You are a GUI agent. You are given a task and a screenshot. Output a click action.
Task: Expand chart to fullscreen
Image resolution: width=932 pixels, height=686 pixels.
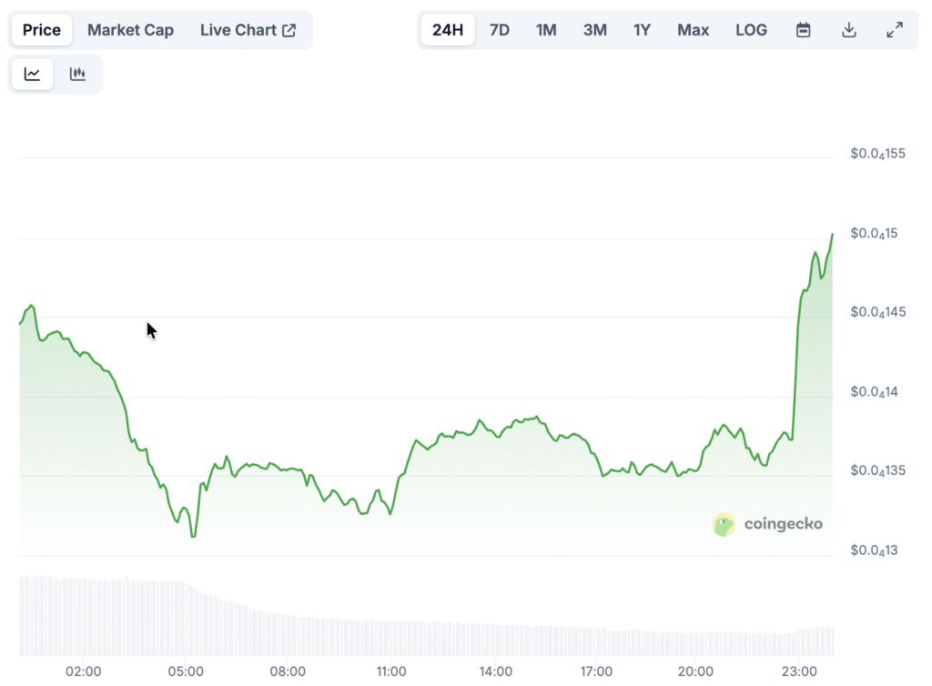click(x=894, y=30)
